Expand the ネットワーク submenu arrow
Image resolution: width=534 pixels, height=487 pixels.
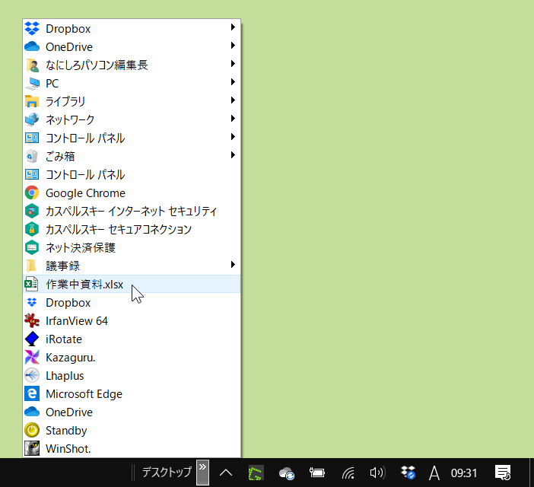(x=233, y=119)
